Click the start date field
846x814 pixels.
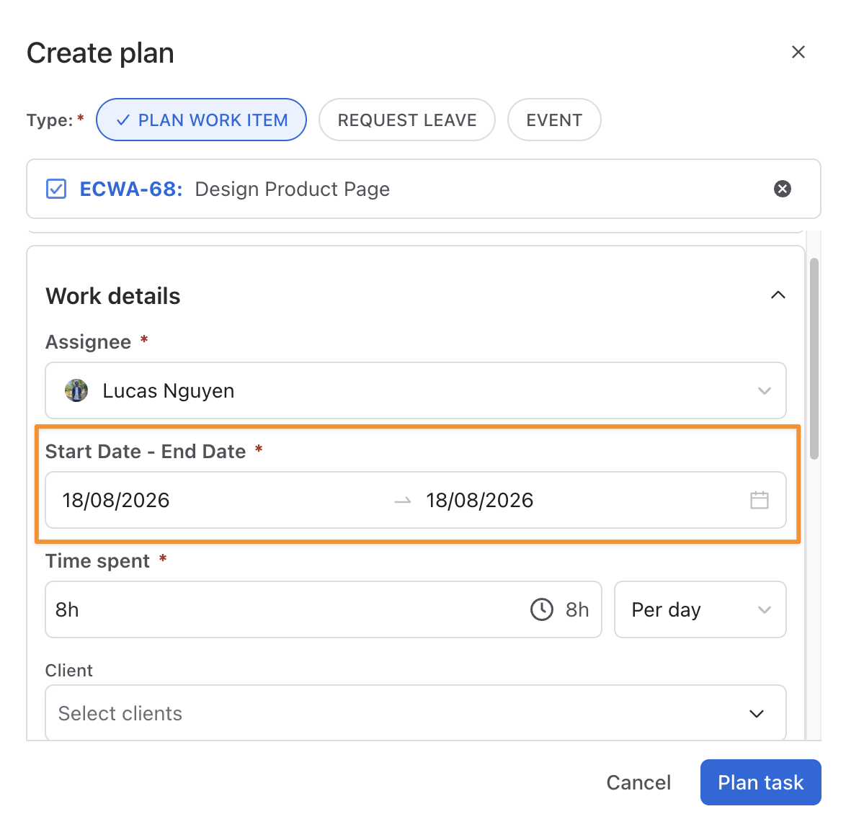click(x=115, y=501)
